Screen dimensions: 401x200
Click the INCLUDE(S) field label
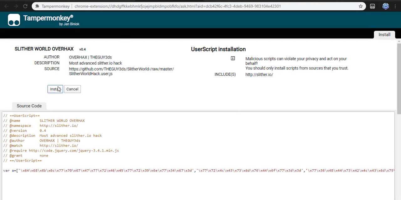coord(225,74)
